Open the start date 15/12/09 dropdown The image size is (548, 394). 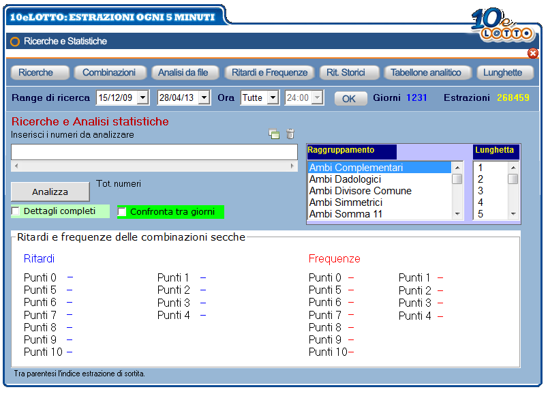tap(142, 97)
